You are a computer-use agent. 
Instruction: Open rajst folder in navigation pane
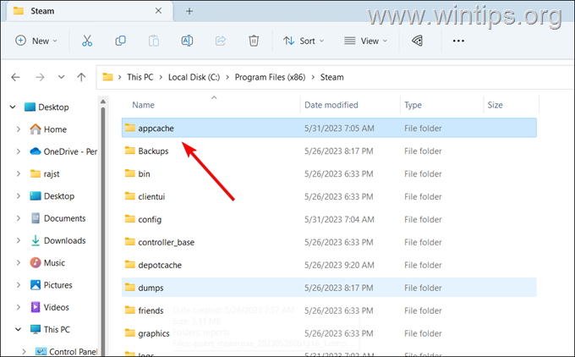[x=45, y=174]
